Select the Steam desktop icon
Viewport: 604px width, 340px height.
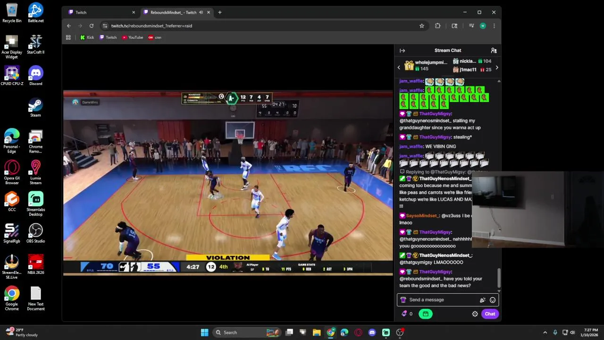click(36, 108)
